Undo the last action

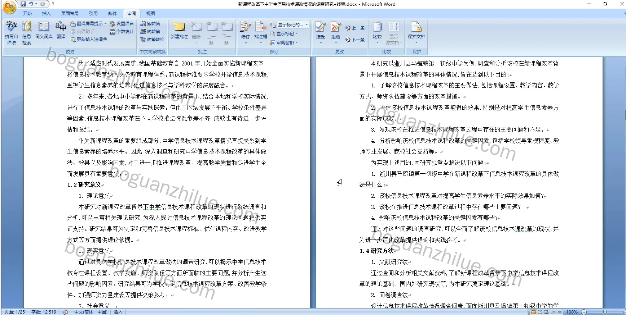coord(31,4)
